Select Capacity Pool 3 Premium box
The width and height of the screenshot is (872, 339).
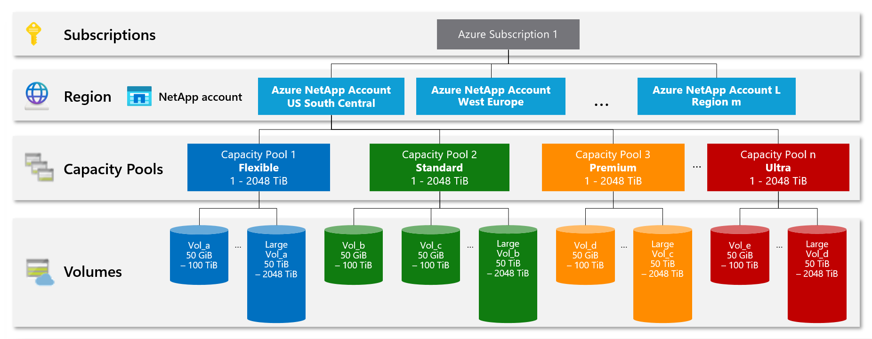pyautogui.click(x=613, y=168)
